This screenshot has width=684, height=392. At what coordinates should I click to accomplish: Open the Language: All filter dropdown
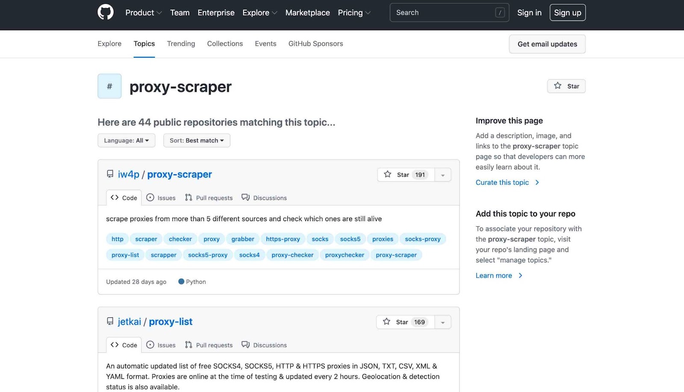point(127,140)
